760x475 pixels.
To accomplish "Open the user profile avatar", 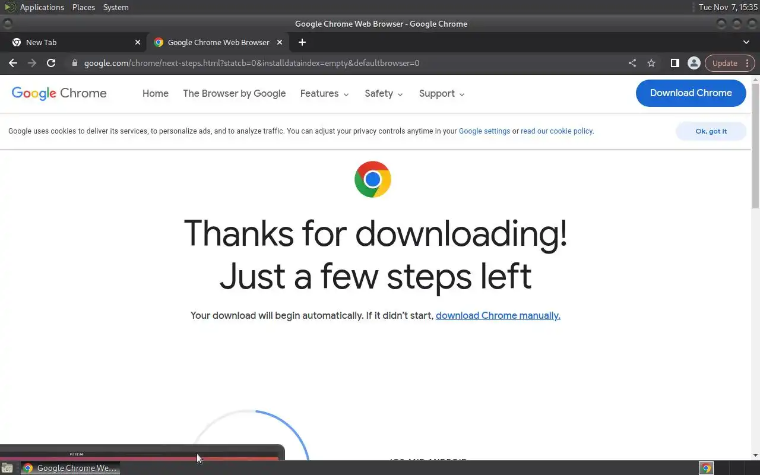I will 693,63.
